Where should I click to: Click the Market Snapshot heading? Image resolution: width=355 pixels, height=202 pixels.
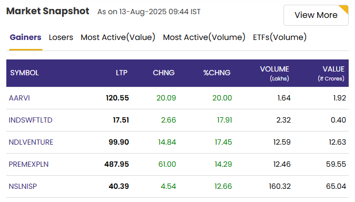point(48,11)
